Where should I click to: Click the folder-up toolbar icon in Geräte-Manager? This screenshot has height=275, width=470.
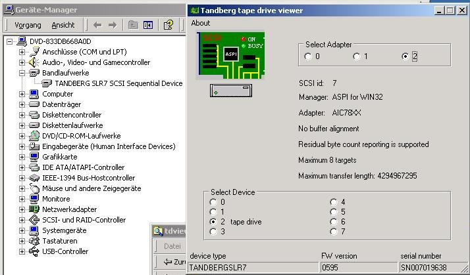133,25
